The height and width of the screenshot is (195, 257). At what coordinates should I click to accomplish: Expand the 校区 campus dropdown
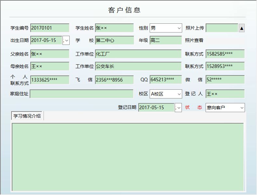[x=179, y=94]
